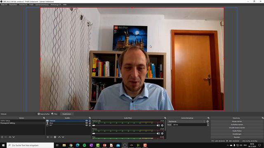The height and width of the screenshot is (148, 264).
Task: Pop out the Steuerung dock
Action: 263,118
